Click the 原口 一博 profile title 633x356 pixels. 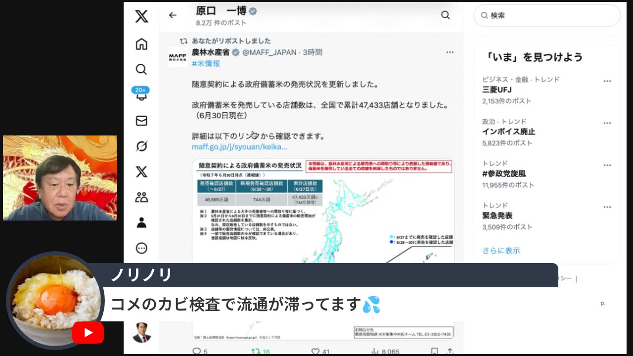point(221,11)
